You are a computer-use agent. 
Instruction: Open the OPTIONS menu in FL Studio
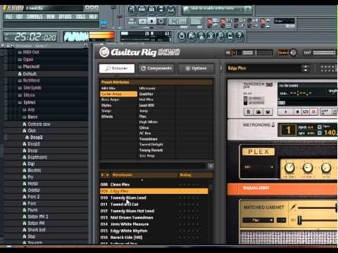pos(65,17)
